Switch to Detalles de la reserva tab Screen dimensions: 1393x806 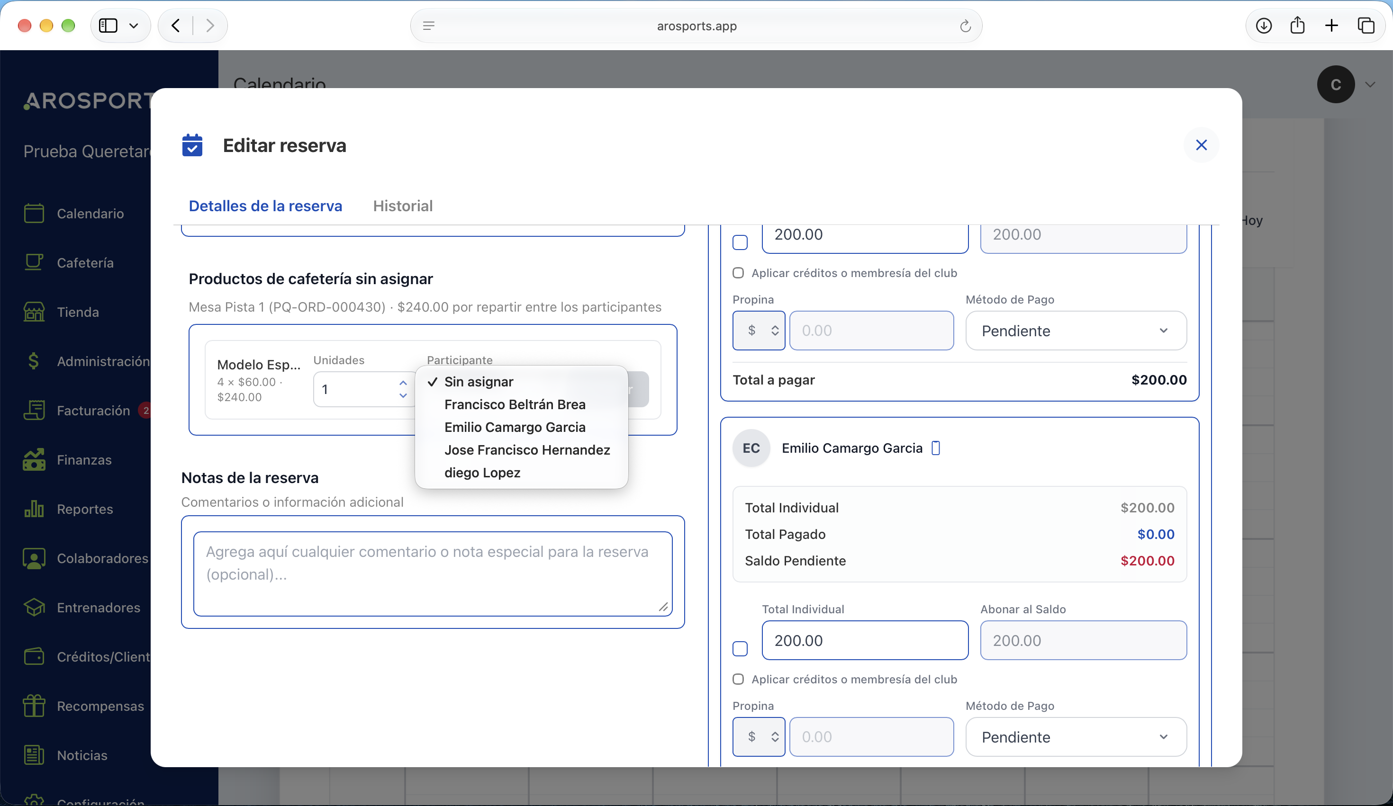[x=265, y=206]
